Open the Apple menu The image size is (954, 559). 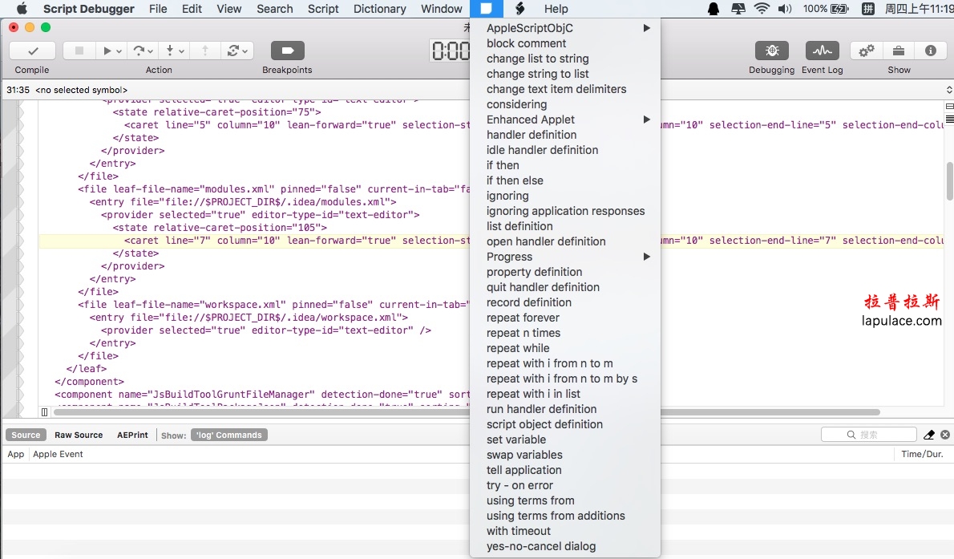pos(22,9)
